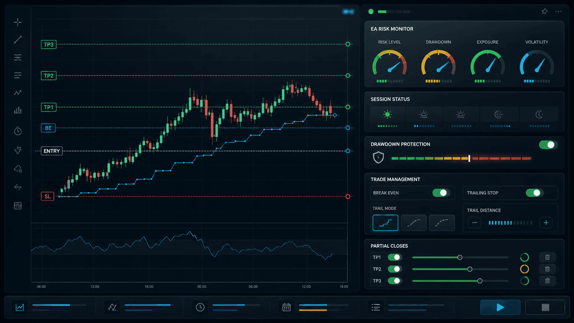This screenshot has height=323, width=574.
Task: Open the grid layout sidebar icon
Action: tap(18, 206)
